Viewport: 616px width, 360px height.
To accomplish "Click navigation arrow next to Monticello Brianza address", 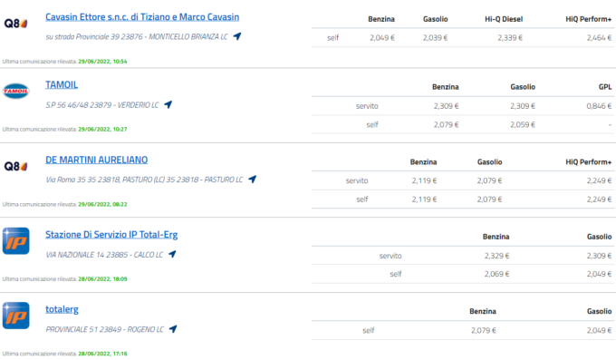I will click(x=237, y=36).
